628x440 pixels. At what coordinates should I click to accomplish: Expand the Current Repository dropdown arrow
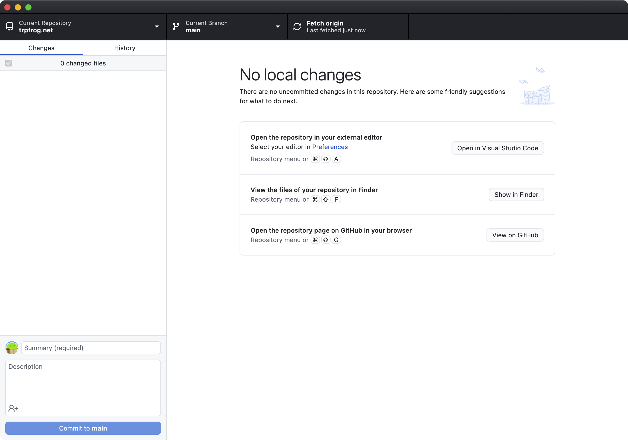(x=157, y=27)
